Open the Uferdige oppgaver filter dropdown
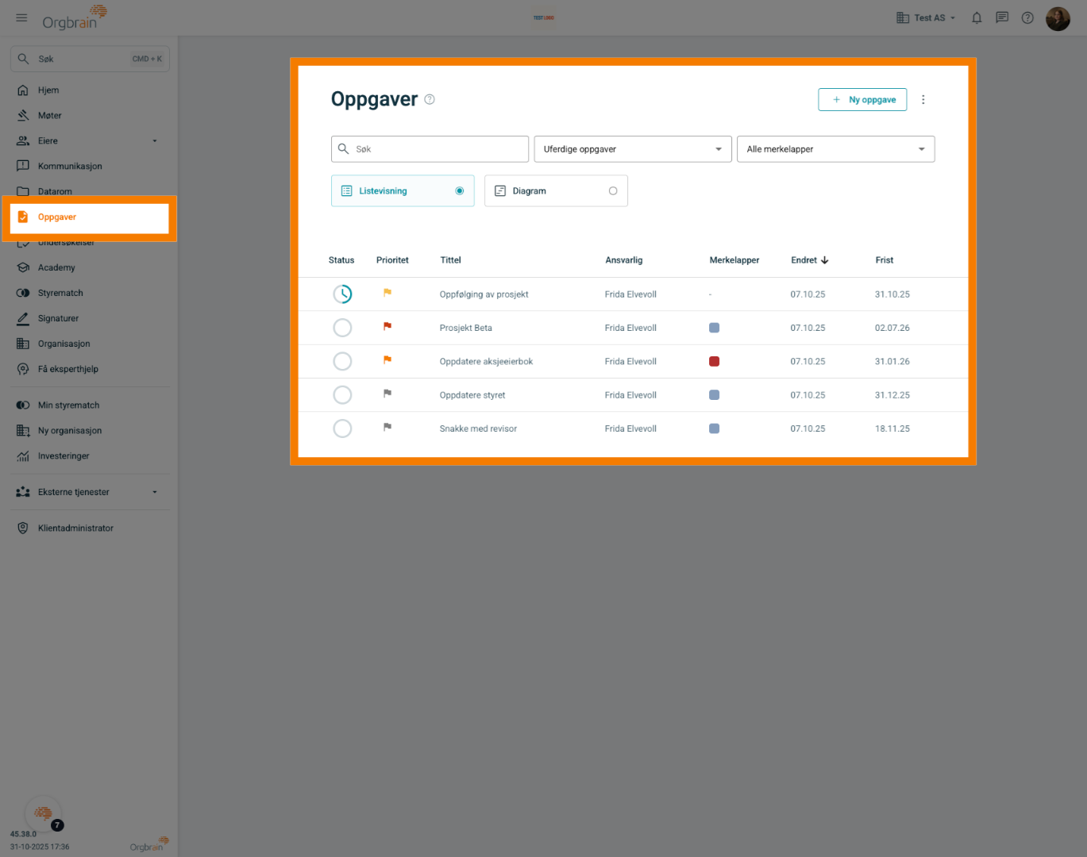The height and width of the screenshot is (857, 1087). tap(633, 149)
